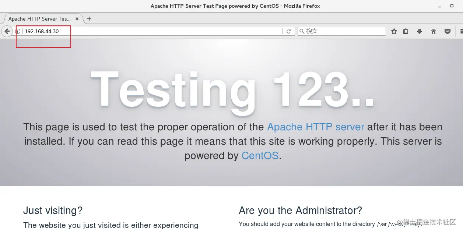Show your bookmarks list

(x=406, y=31)
